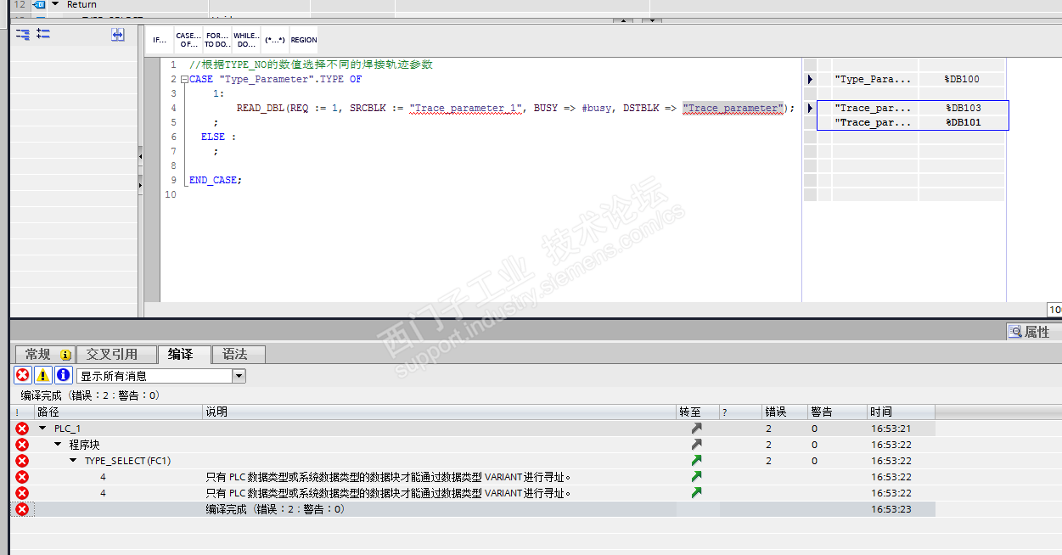Click the left-pointing pane collapse arrow
Screen dimensions: 1062x555
141,157
